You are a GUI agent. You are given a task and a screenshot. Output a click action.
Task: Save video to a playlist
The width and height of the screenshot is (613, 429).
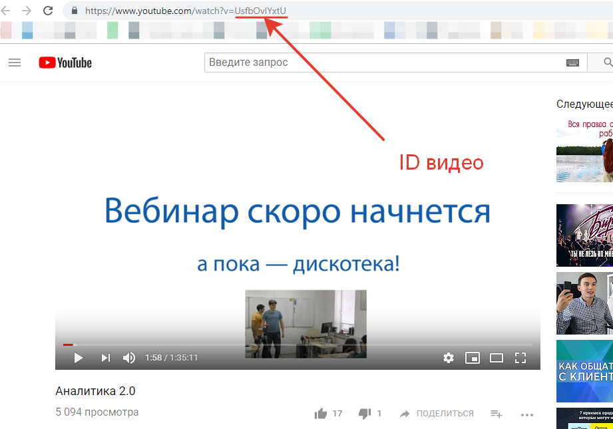pyautogui.click(x=497, y=414)
